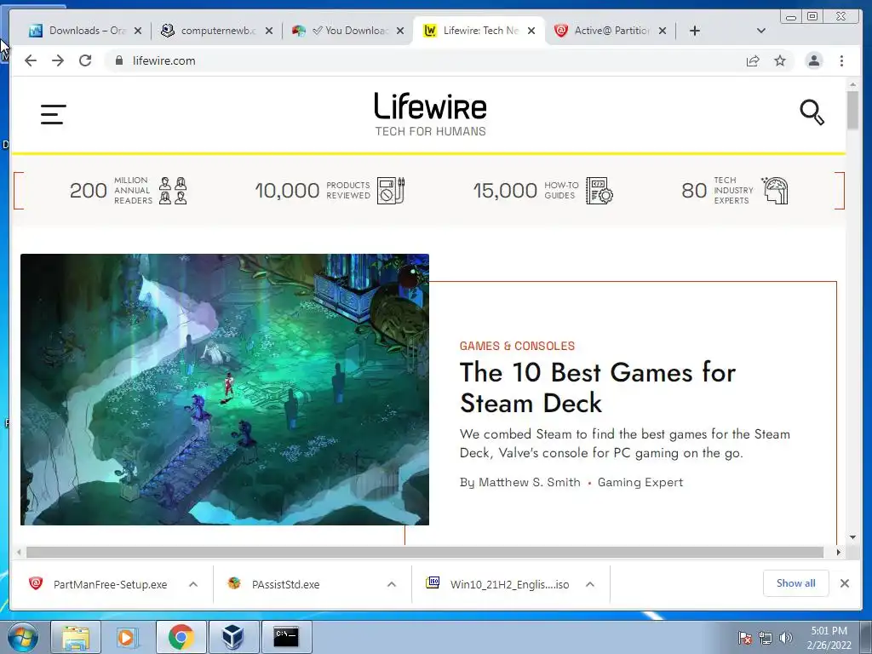
Task: Click the horizontal scrollbar left arrow
Action: [x=19, y=552]
